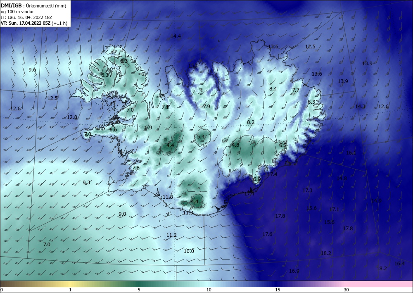
Task: Click the 7.1 value on land
Action: click(x=166, y=107)
